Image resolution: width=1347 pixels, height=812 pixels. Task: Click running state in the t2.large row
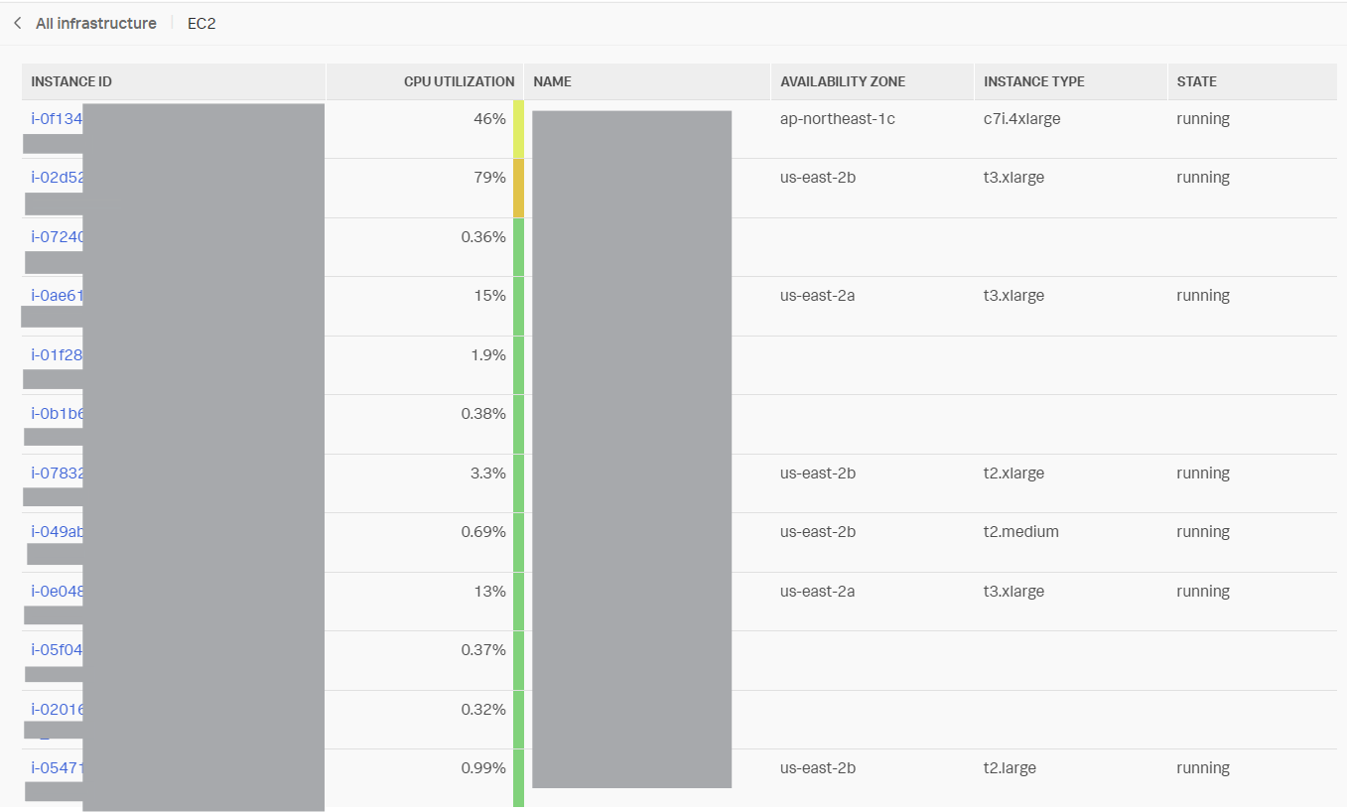tap(1203, 768)
